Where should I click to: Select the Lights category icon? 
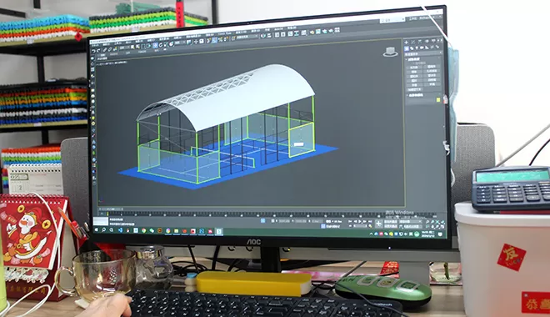[417, 48]
